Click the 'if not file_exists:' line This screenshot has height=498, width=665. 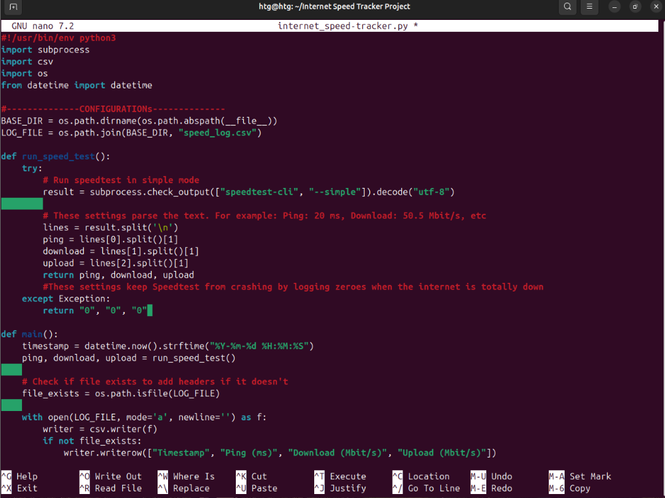(x=92, y=441)
